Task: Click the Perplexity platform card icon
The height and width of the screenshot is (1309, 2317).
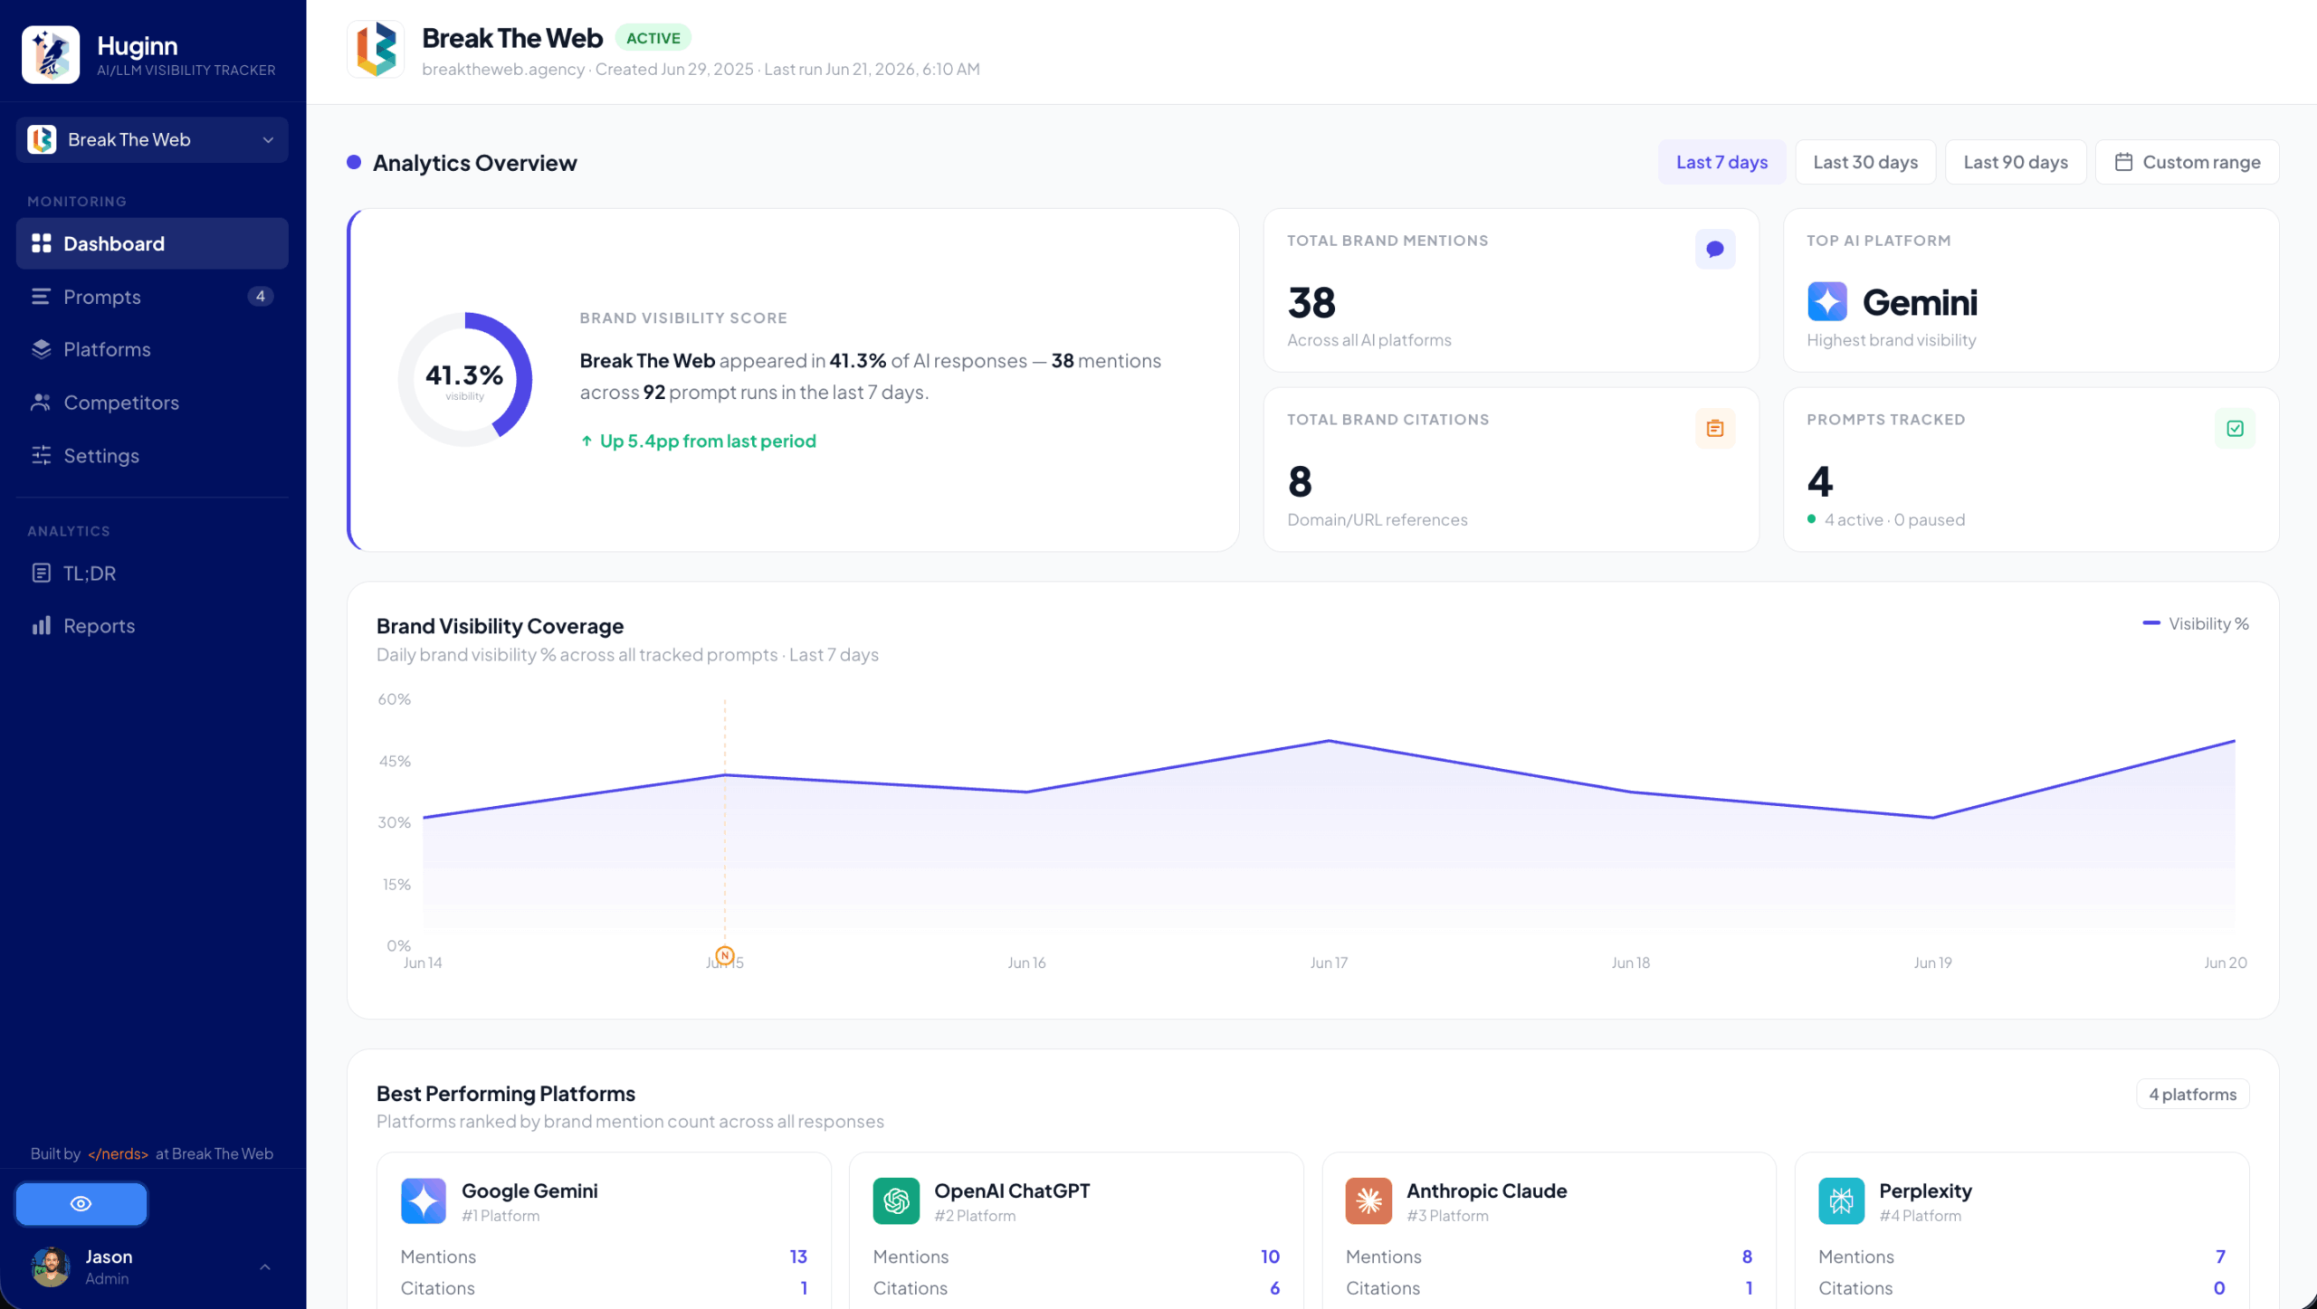Action: tap(1842, 1200)
